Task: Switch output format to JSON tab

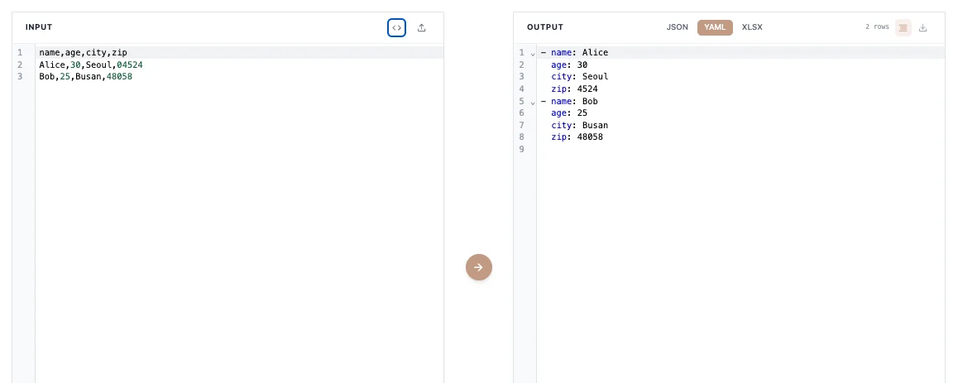Action: click(677, 27)
